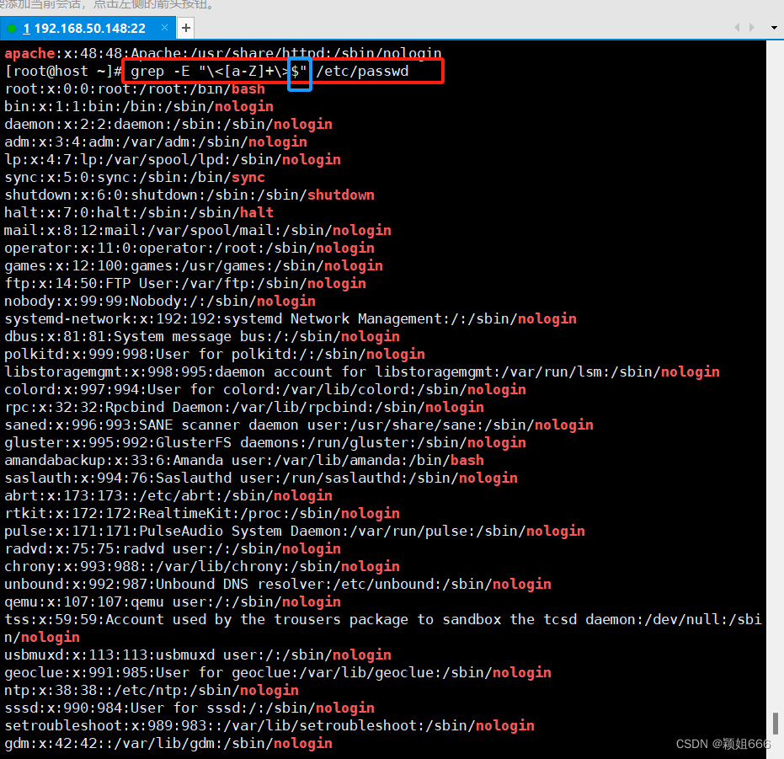784x759 pixels.
Task: Click the gluster GlusterFS daemons line
Action: point(265,442)
